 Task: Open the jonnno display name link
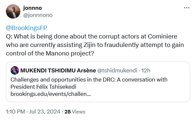pos(32,8)
